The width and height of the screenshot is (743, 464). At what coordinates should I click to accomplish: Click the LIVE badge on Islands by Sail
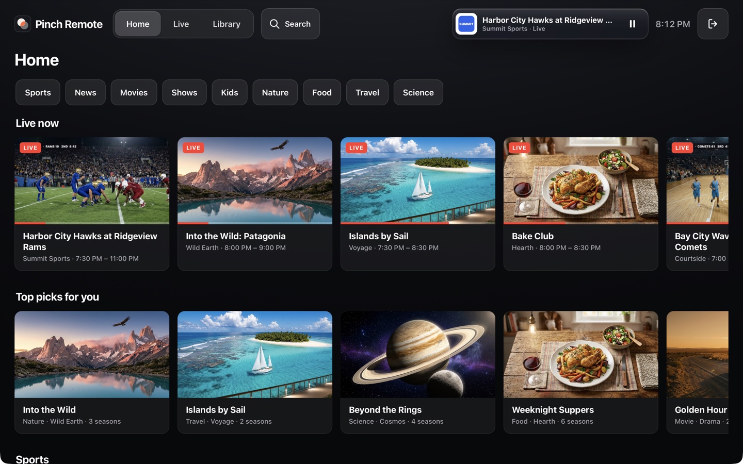(356, 148)
